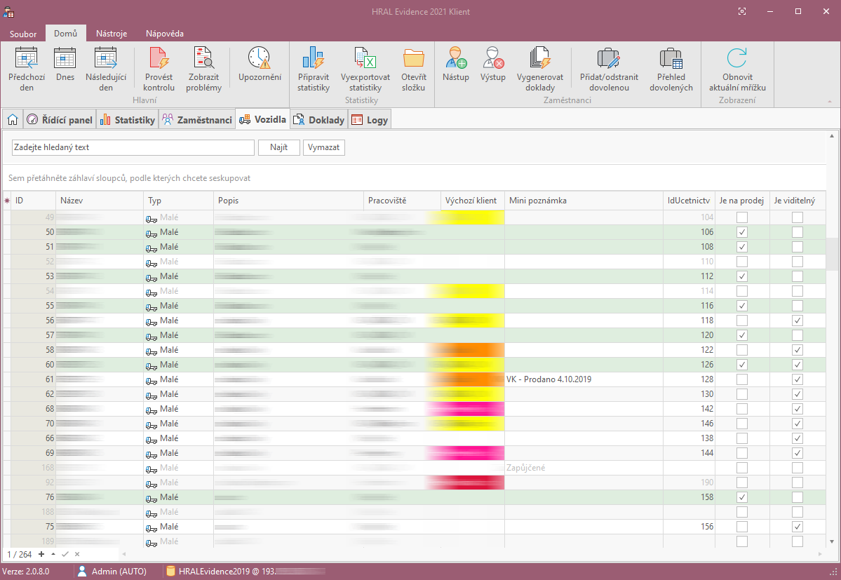Run check with Provést kontrolu

click(159, 69)
